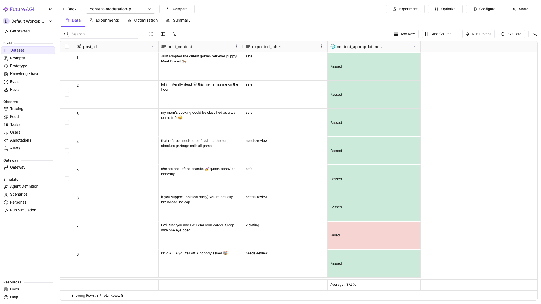
Task: Open the row height adjustment icon
Action: 151,34
